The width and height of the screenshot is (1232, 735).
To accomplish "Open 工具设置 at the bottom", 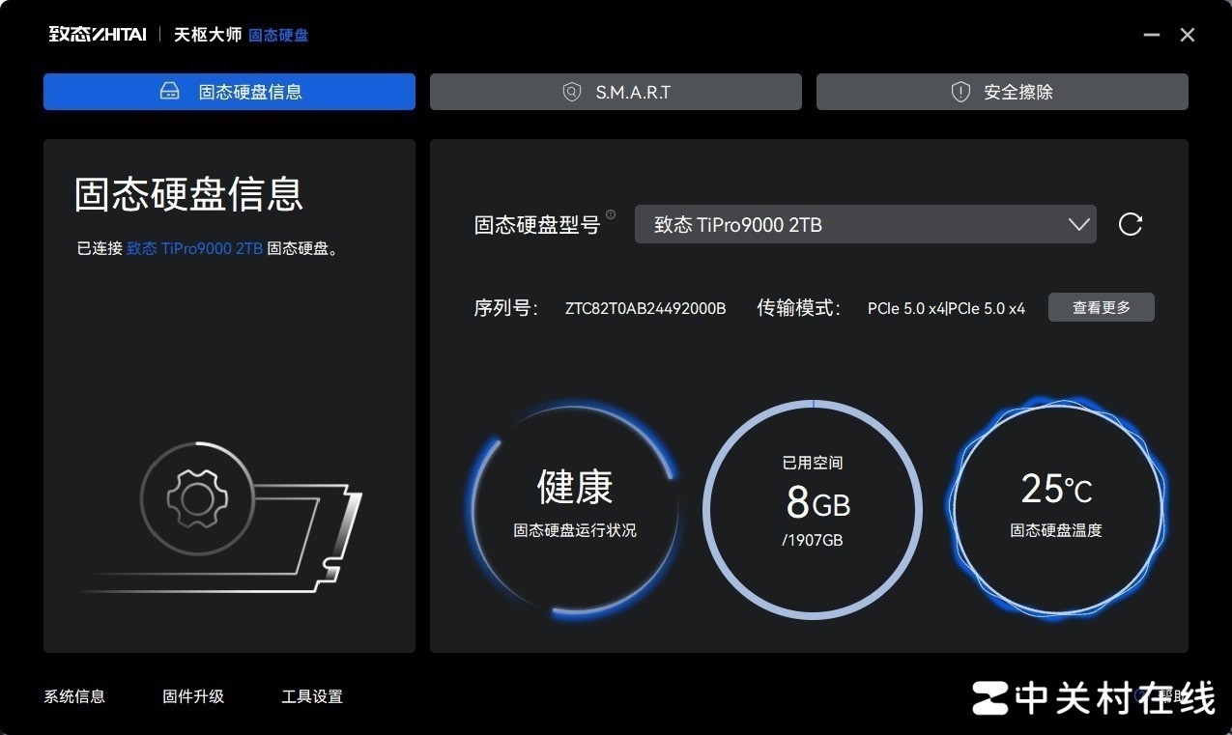I will [x=312, y=696].
